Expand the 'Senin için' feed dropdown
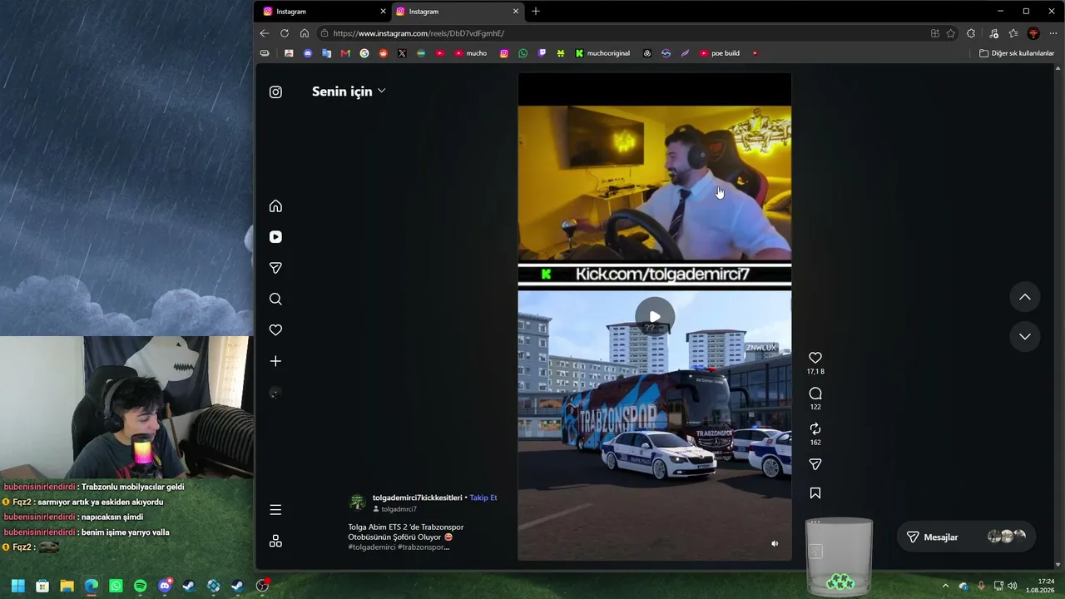This screenshot has width=1065, height=599. tap(349, 92)
